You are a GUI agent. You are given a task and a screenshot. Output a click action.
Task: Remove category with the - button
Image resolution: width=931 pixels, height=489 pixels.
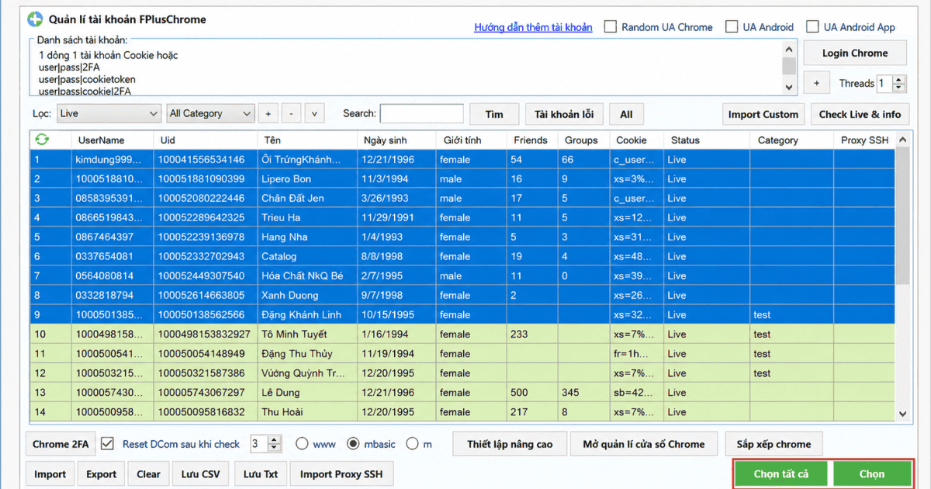(291, 114)
